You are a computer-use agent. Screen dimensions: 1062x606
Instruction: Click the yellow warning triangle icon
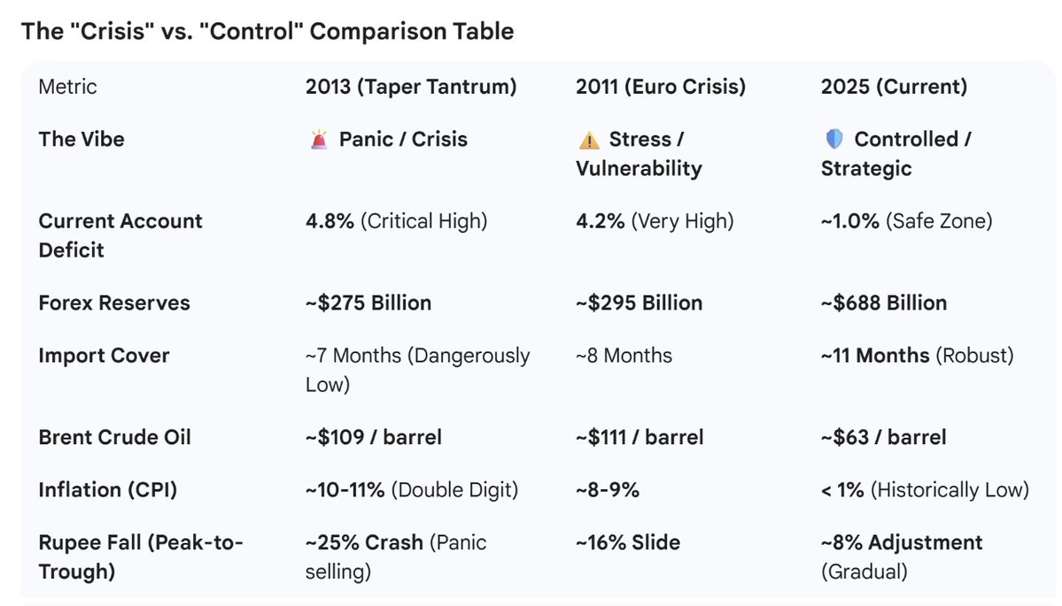point(588,140)
